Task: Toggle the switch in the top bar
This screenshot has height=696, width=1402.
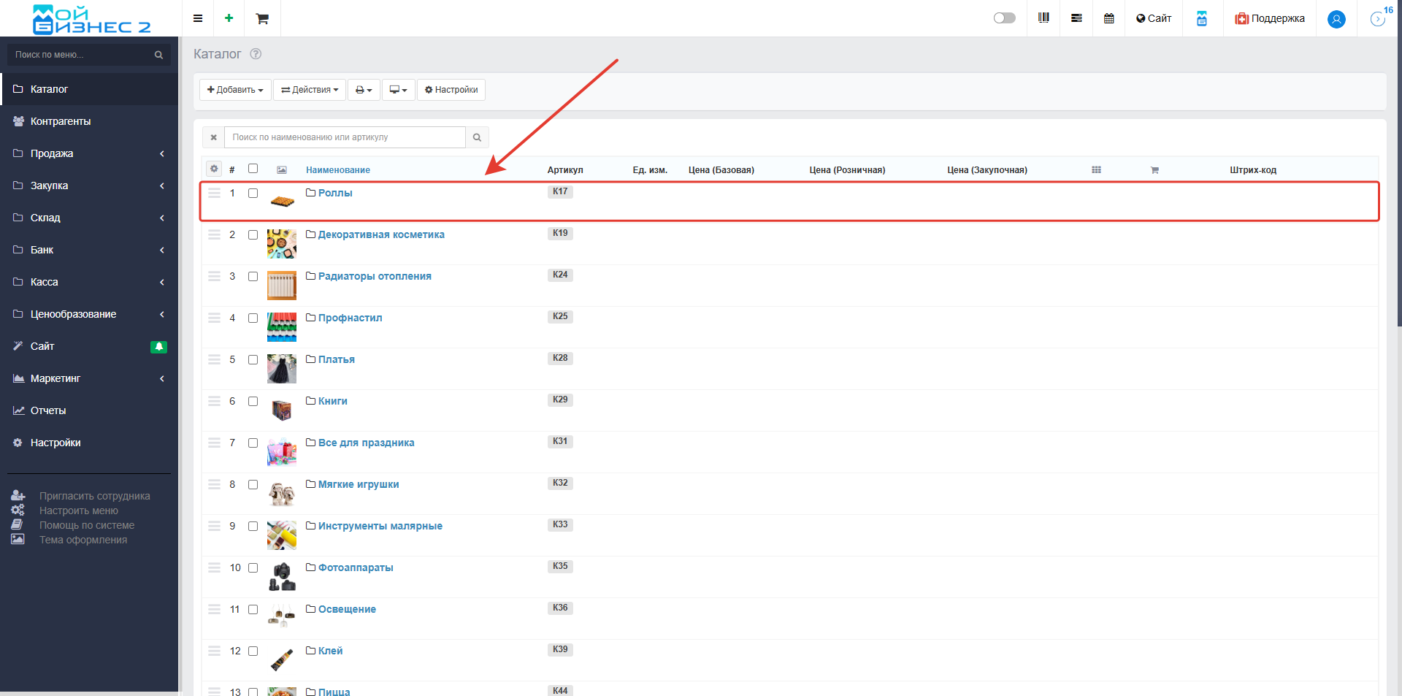Action: tap(1004, 18)
